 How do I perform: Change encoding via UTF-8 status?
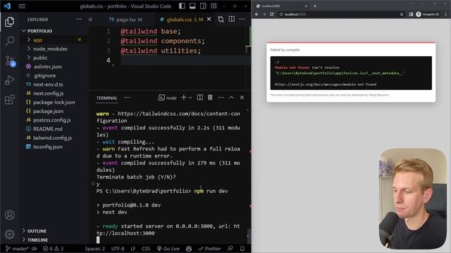tap(118, 249)
